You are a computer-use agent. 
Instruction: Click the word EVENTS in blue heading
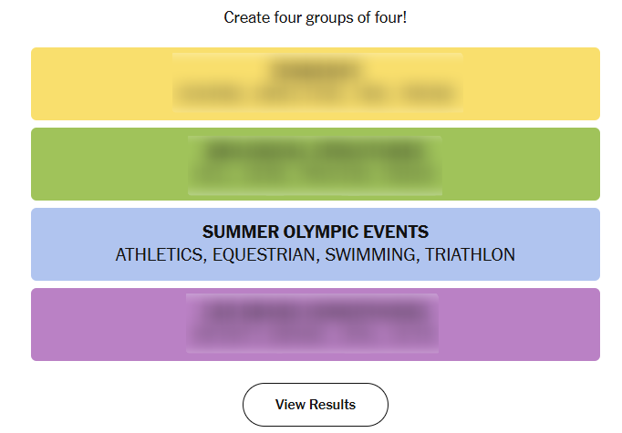click(393, 232)
